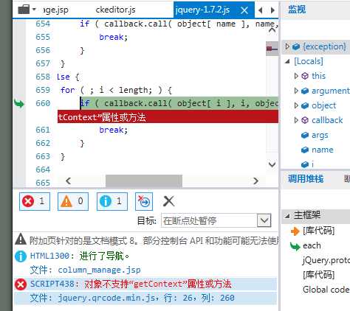The image size is (350, 311).
Task: Collapse the 主框架 main frame node
Action: (x=287, y=216)
